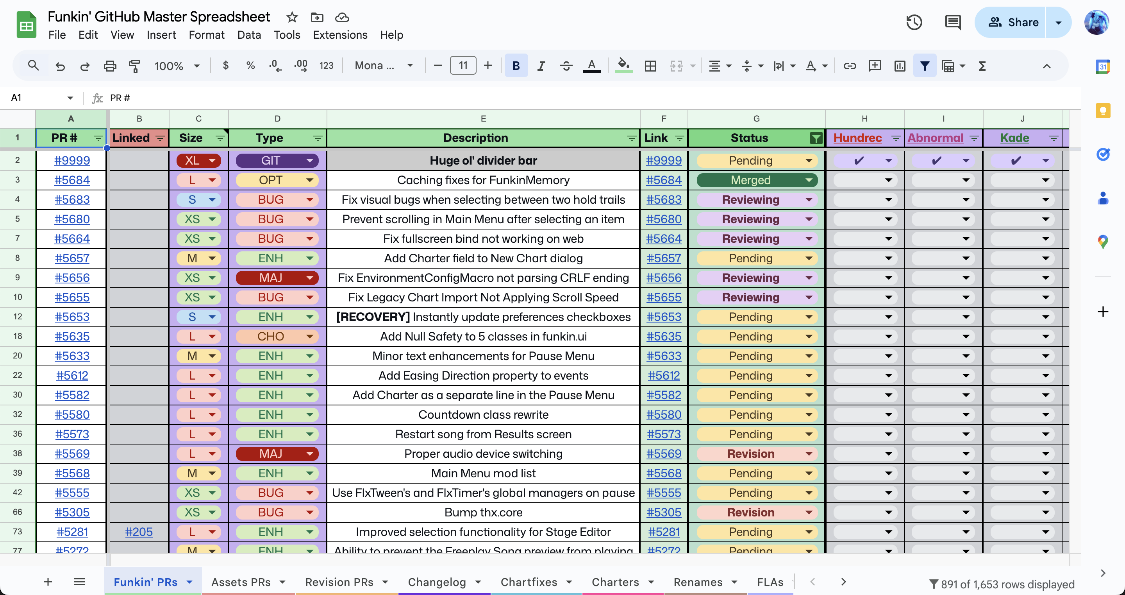Open the font family dropdown
Screen dimensions: 1125x595
coord(384,66)
